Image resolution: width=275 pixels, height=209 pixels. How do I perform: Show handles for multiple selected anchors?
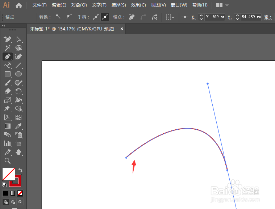click(x=96, y=17)
